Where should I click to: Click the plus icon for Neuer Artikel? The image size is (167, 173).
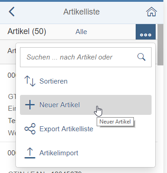click(x=30, y=105)
